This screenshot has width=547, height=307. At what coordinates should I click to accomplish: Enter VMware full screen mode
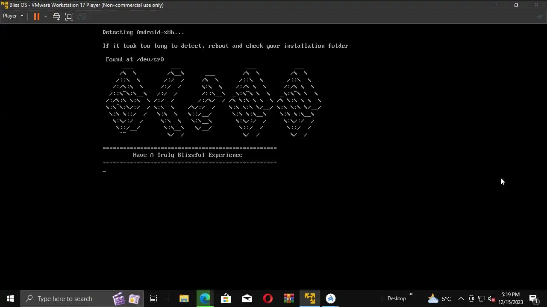point(69,17)
